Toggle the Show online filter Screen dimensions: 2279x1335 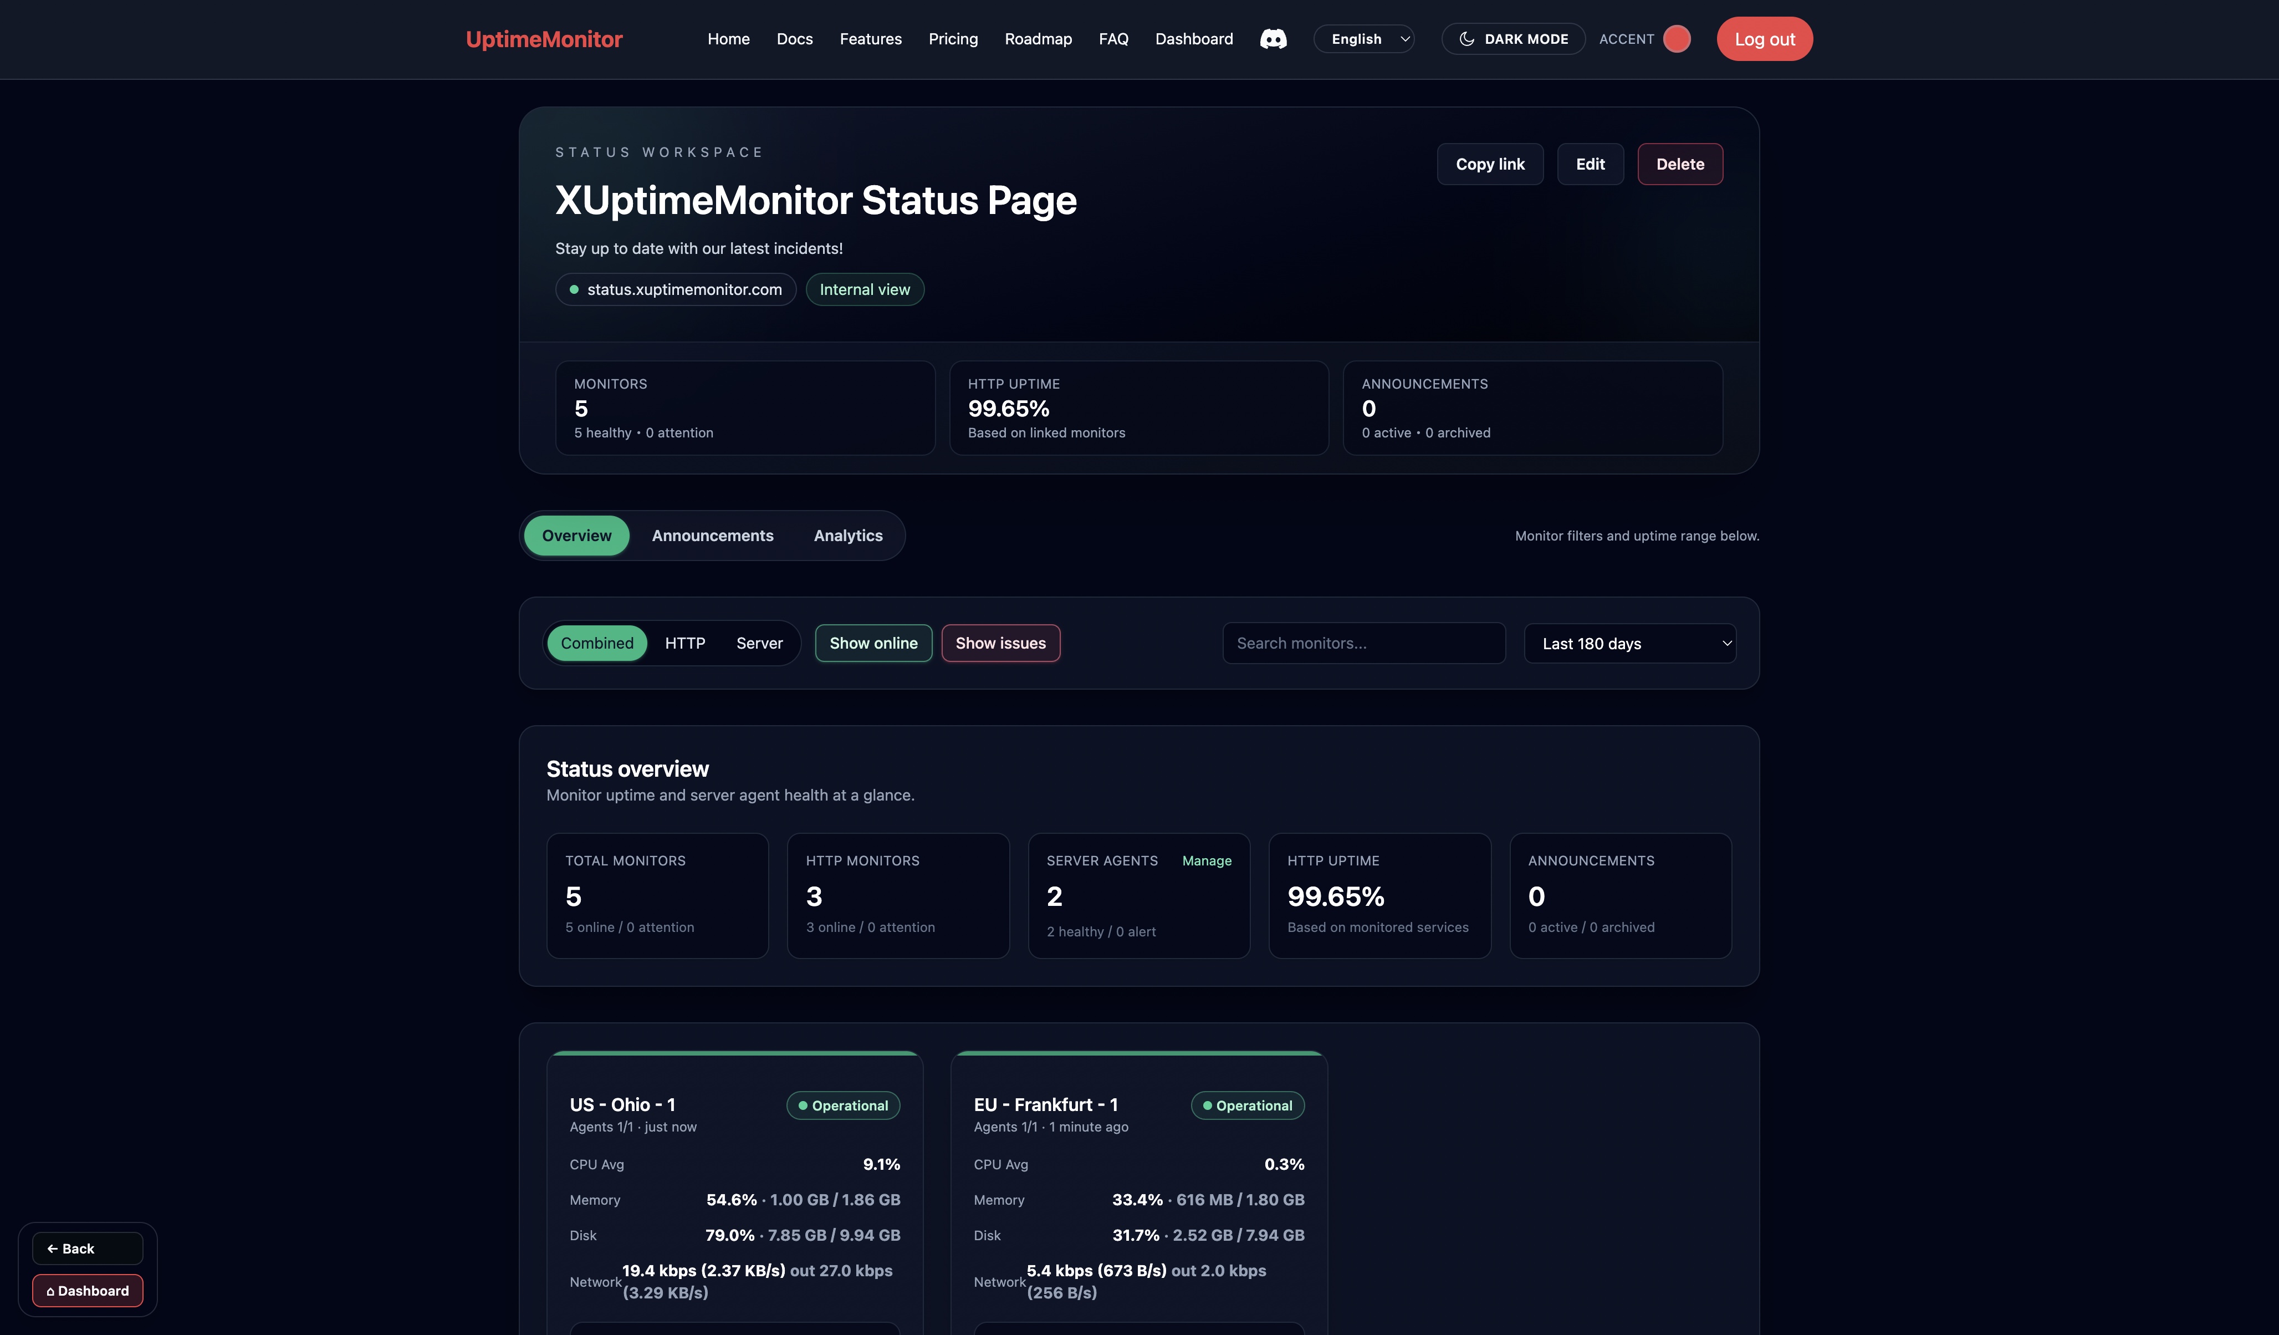[873, 643]
